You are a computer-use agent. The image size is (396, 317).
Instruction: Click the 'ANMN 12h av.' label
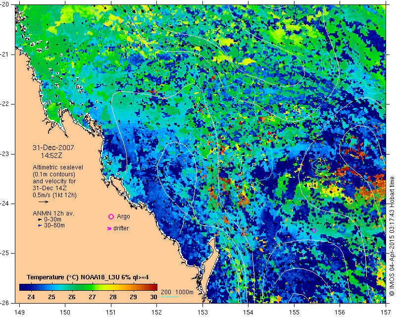53,213
